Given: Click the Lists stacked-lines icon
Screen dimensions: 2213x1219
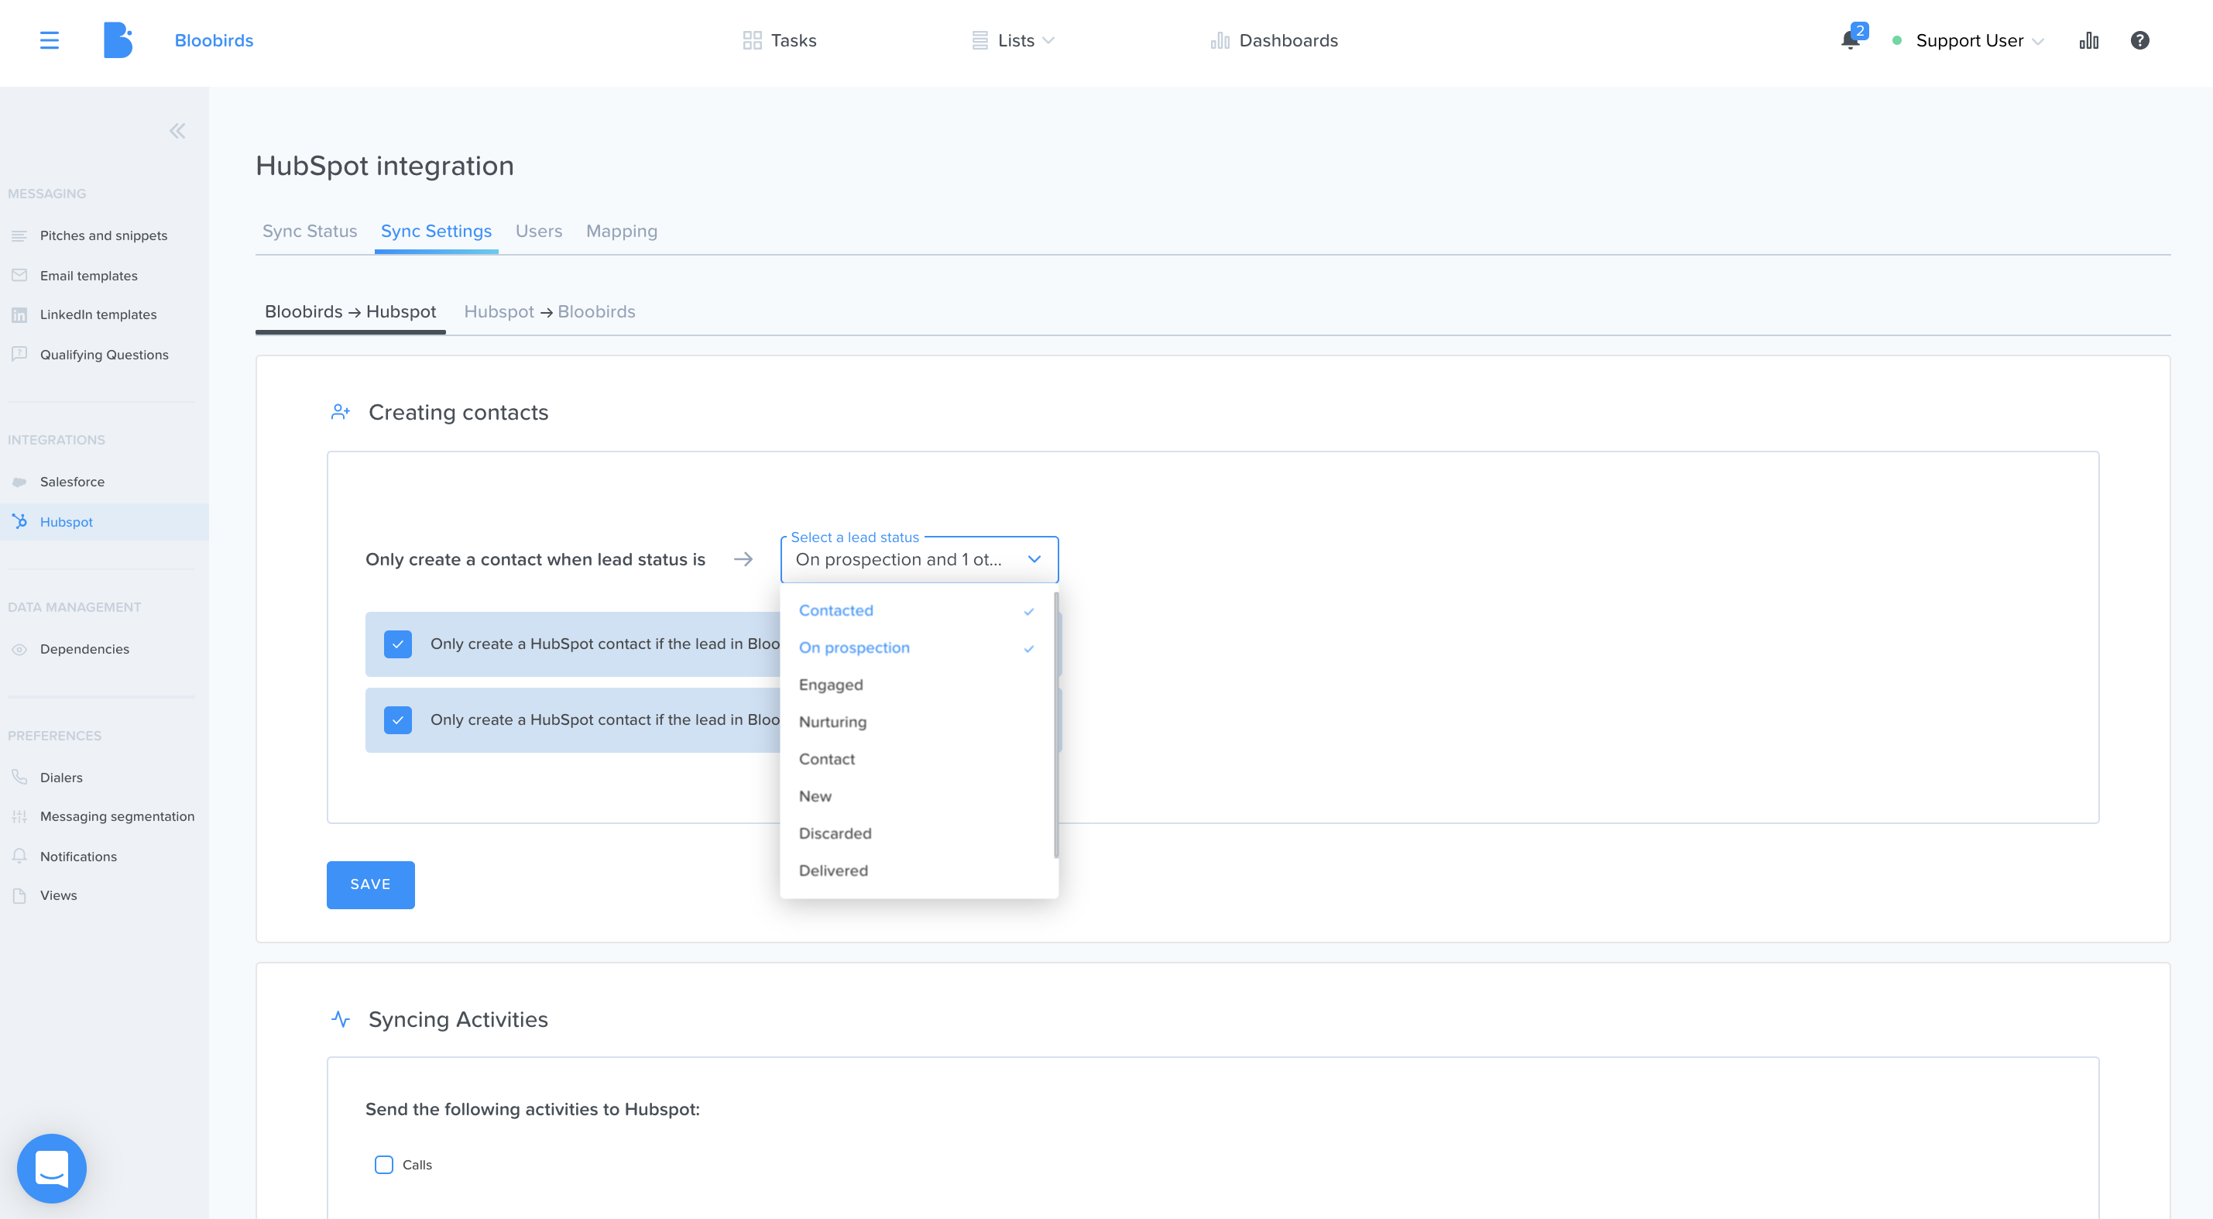Looking at the screenshot, I should point(980,40).
